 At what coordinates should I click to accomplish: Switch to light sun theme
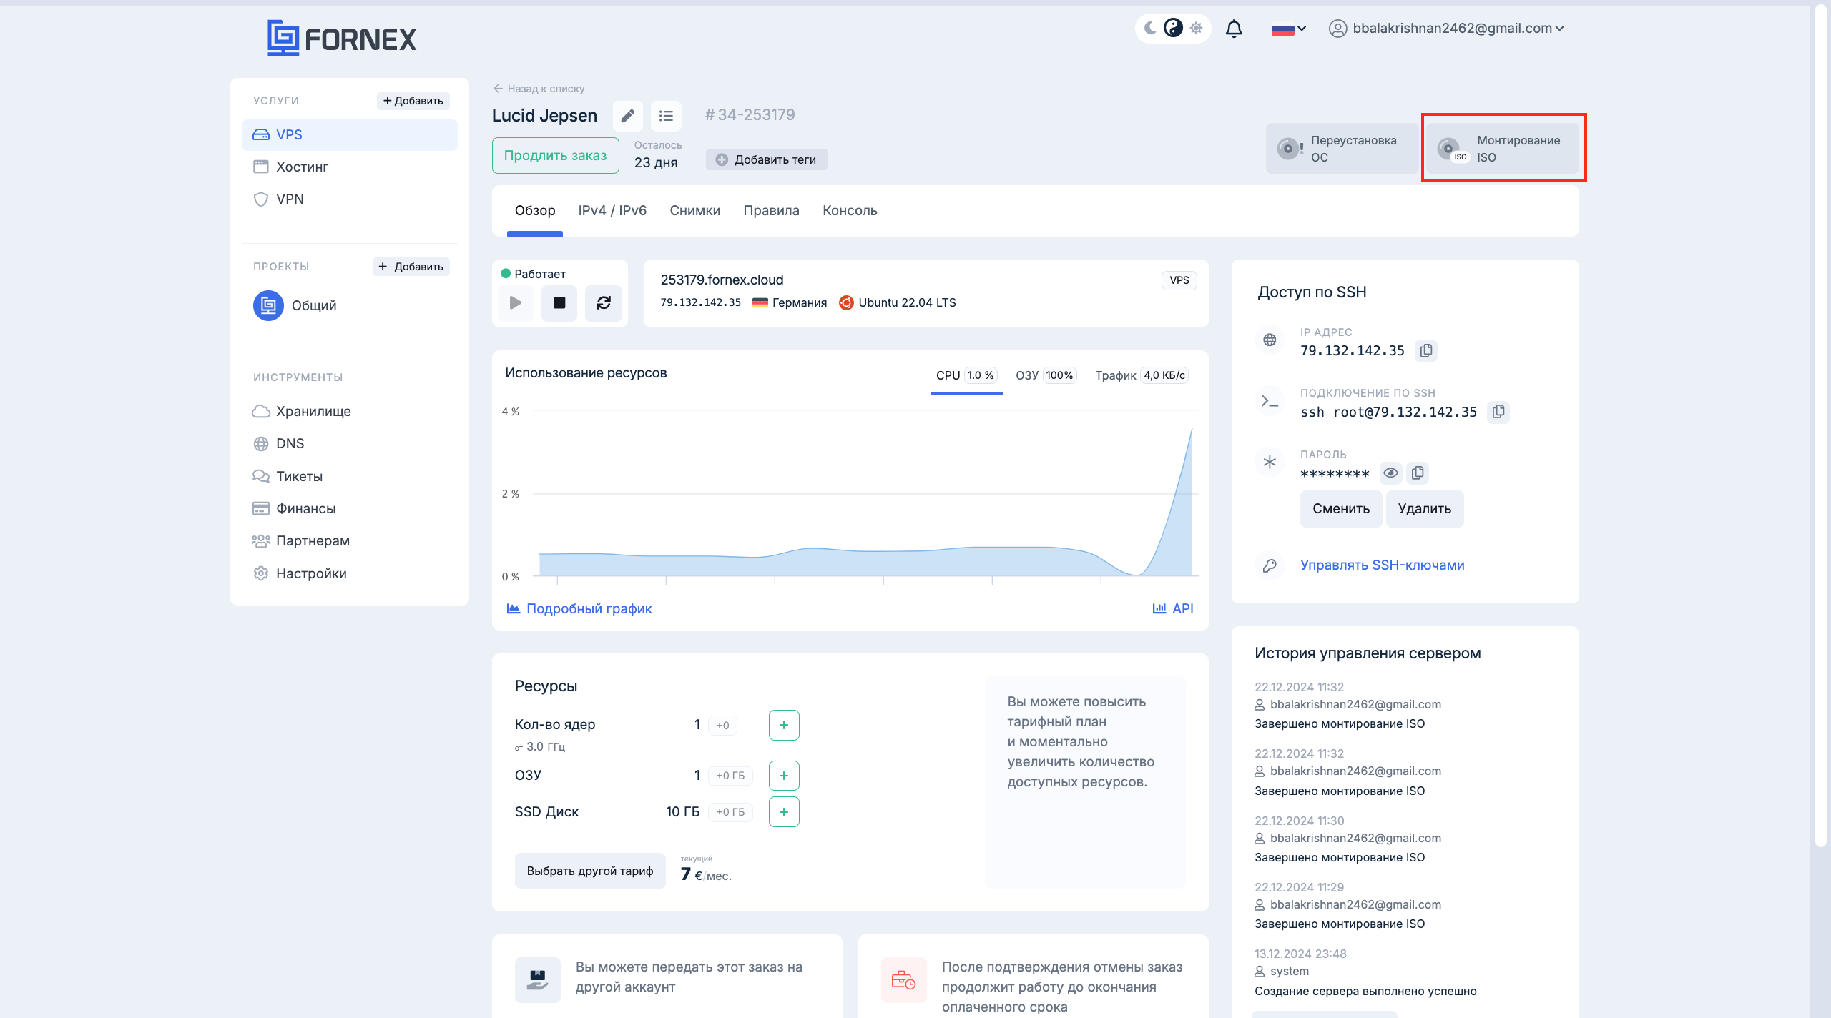[1196, 29]
